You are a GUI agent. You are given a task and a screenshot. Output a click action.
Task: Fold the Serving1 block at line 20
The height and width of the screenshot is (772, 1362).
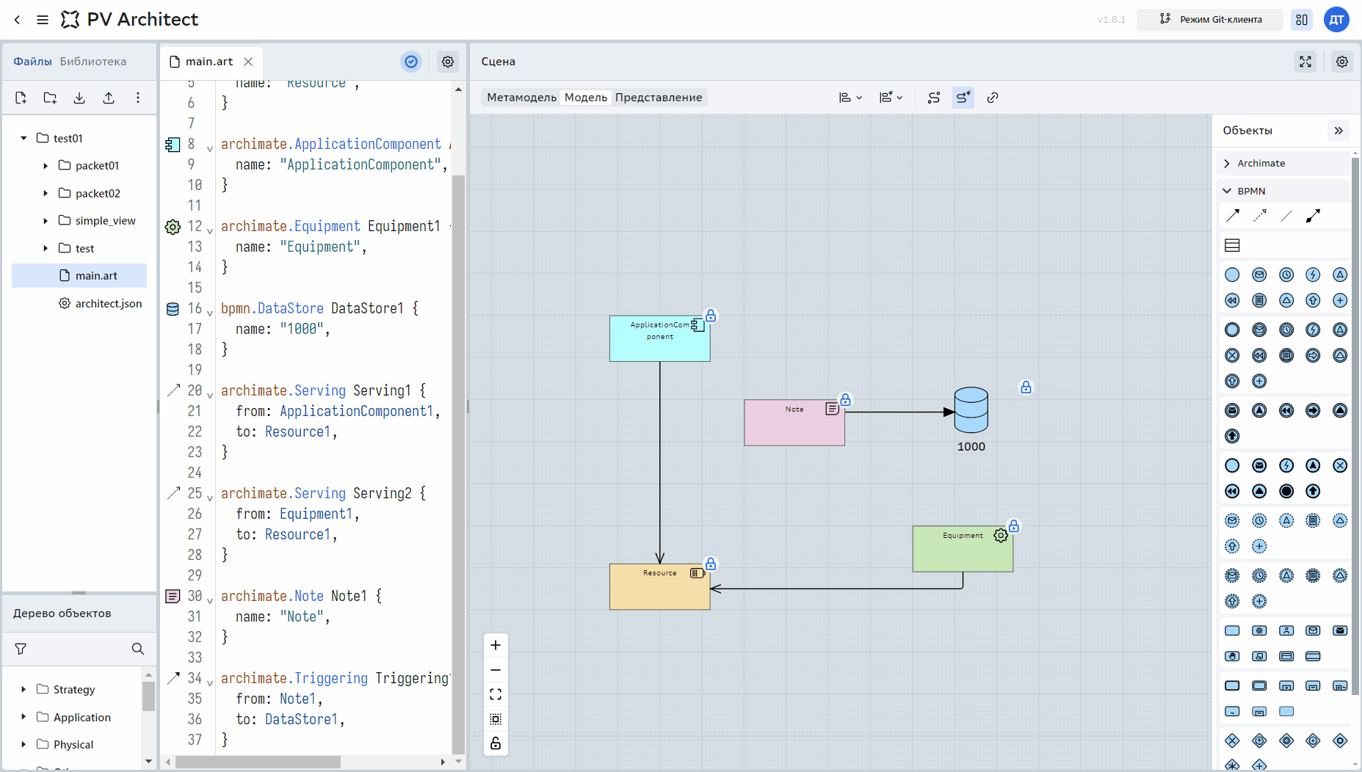point(210,395)
